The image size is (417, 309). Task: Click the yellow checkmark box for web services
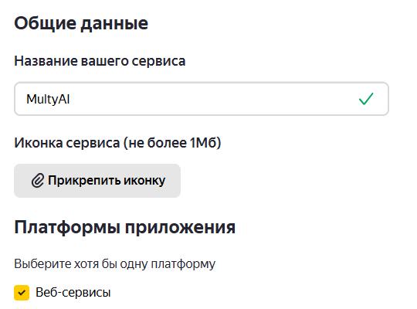22,293
